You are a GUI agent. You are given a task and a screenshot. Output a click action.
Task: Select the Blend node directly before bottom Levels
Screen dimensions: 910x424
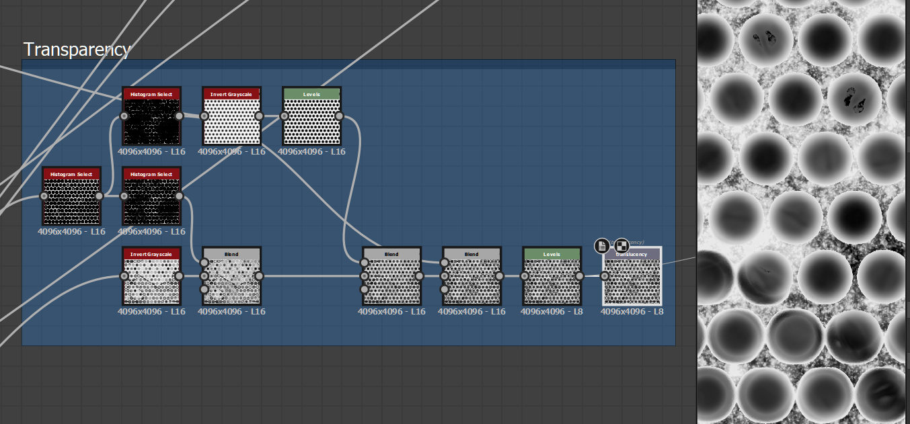pyautogui.click(x=472, y=276)
